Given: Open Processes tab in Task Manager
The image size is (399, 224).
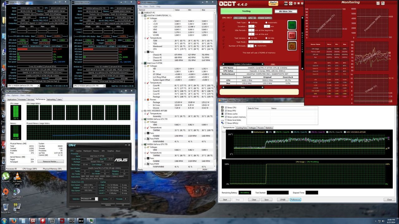Looking at the screenshot, I should tap(22, 100).
